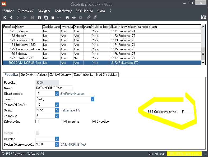Sort by Zablokováno column header
208x157 pixels.
pyautogui.click(x=51, y=27)
